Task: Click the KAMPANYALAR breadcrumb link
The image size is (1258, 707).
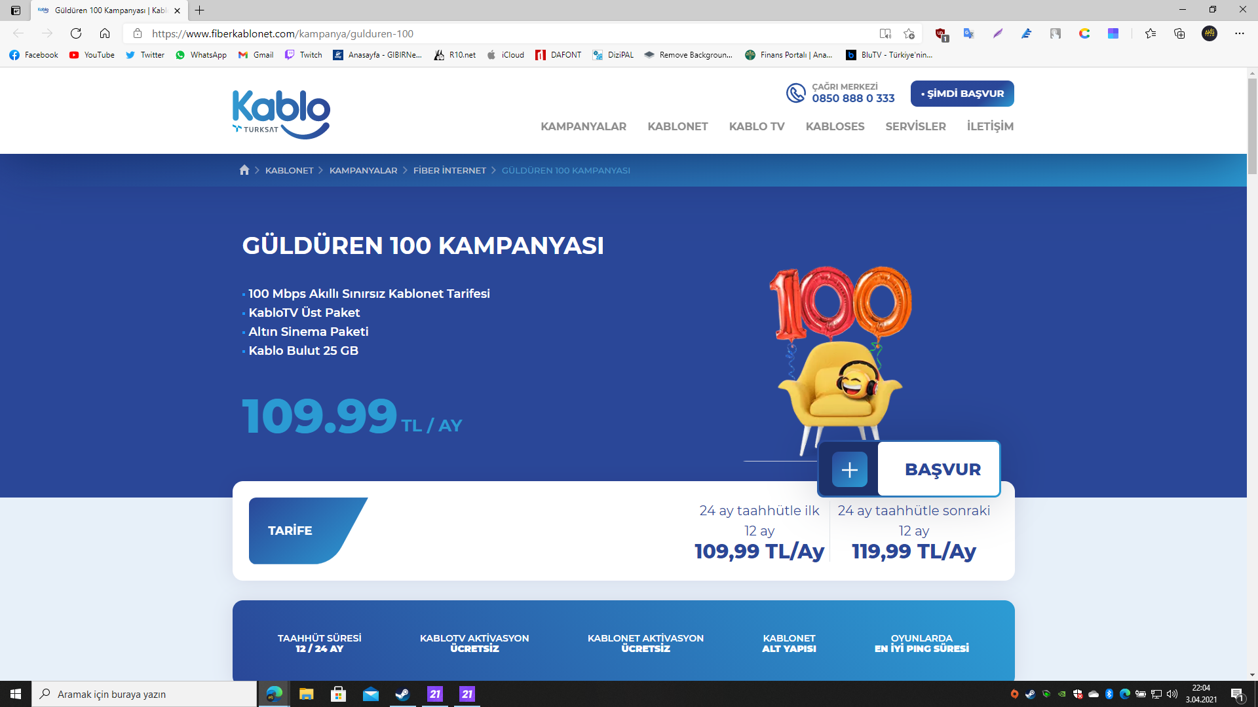Action: point(363,171)
